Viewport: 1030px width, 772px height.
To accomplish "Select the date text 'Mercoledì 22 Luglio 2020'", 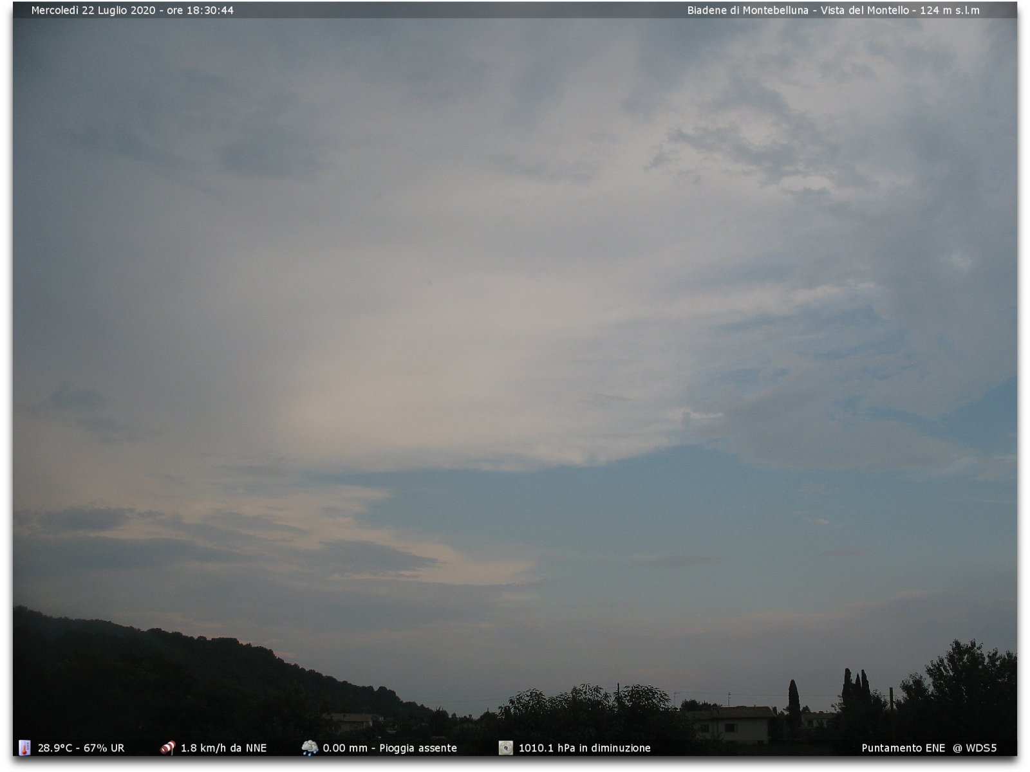I will tap(93, 10).
